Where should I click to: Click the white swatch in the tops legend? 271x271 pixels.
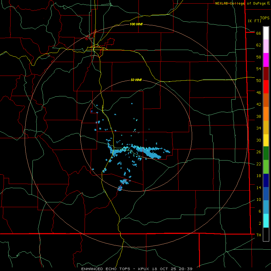point(266,33)
